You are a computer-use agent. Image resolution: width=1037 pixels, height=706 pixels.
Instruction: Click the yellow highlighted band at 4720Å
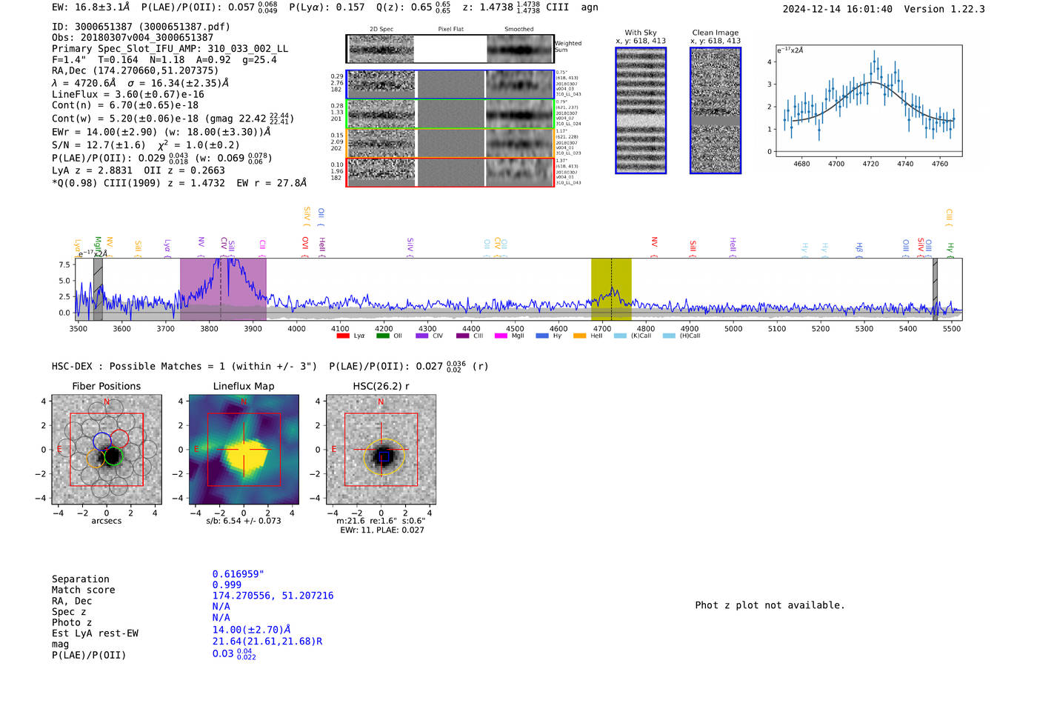(x=611, y=289)
